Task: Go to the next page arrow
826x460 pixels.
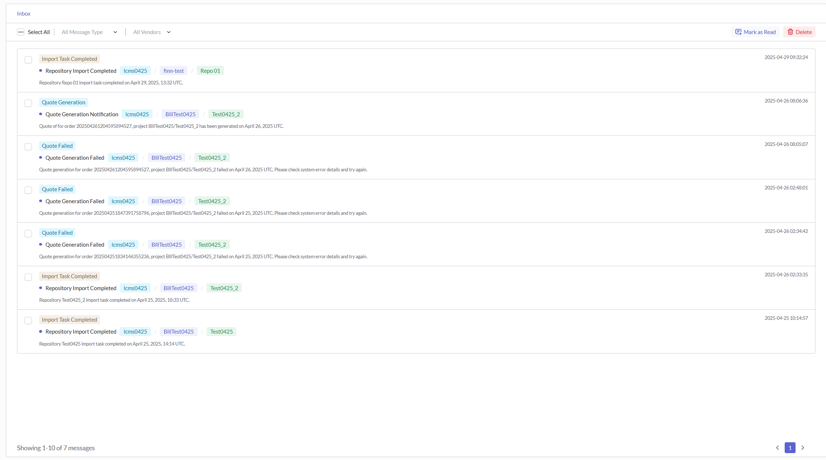Action: [802, 448]
